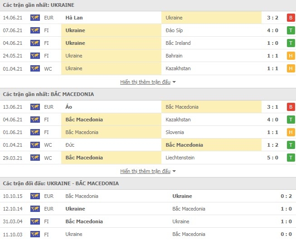Screen dimensions: 296x240
Task: Open the Ukraine vs Kazakhstan match row
Action: (148, 68)
